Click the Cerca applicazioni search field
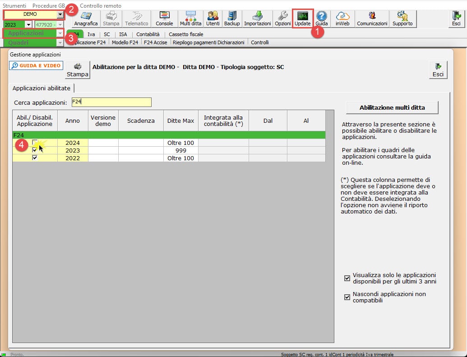Screen dimensions: 467x357 point(111,102)
